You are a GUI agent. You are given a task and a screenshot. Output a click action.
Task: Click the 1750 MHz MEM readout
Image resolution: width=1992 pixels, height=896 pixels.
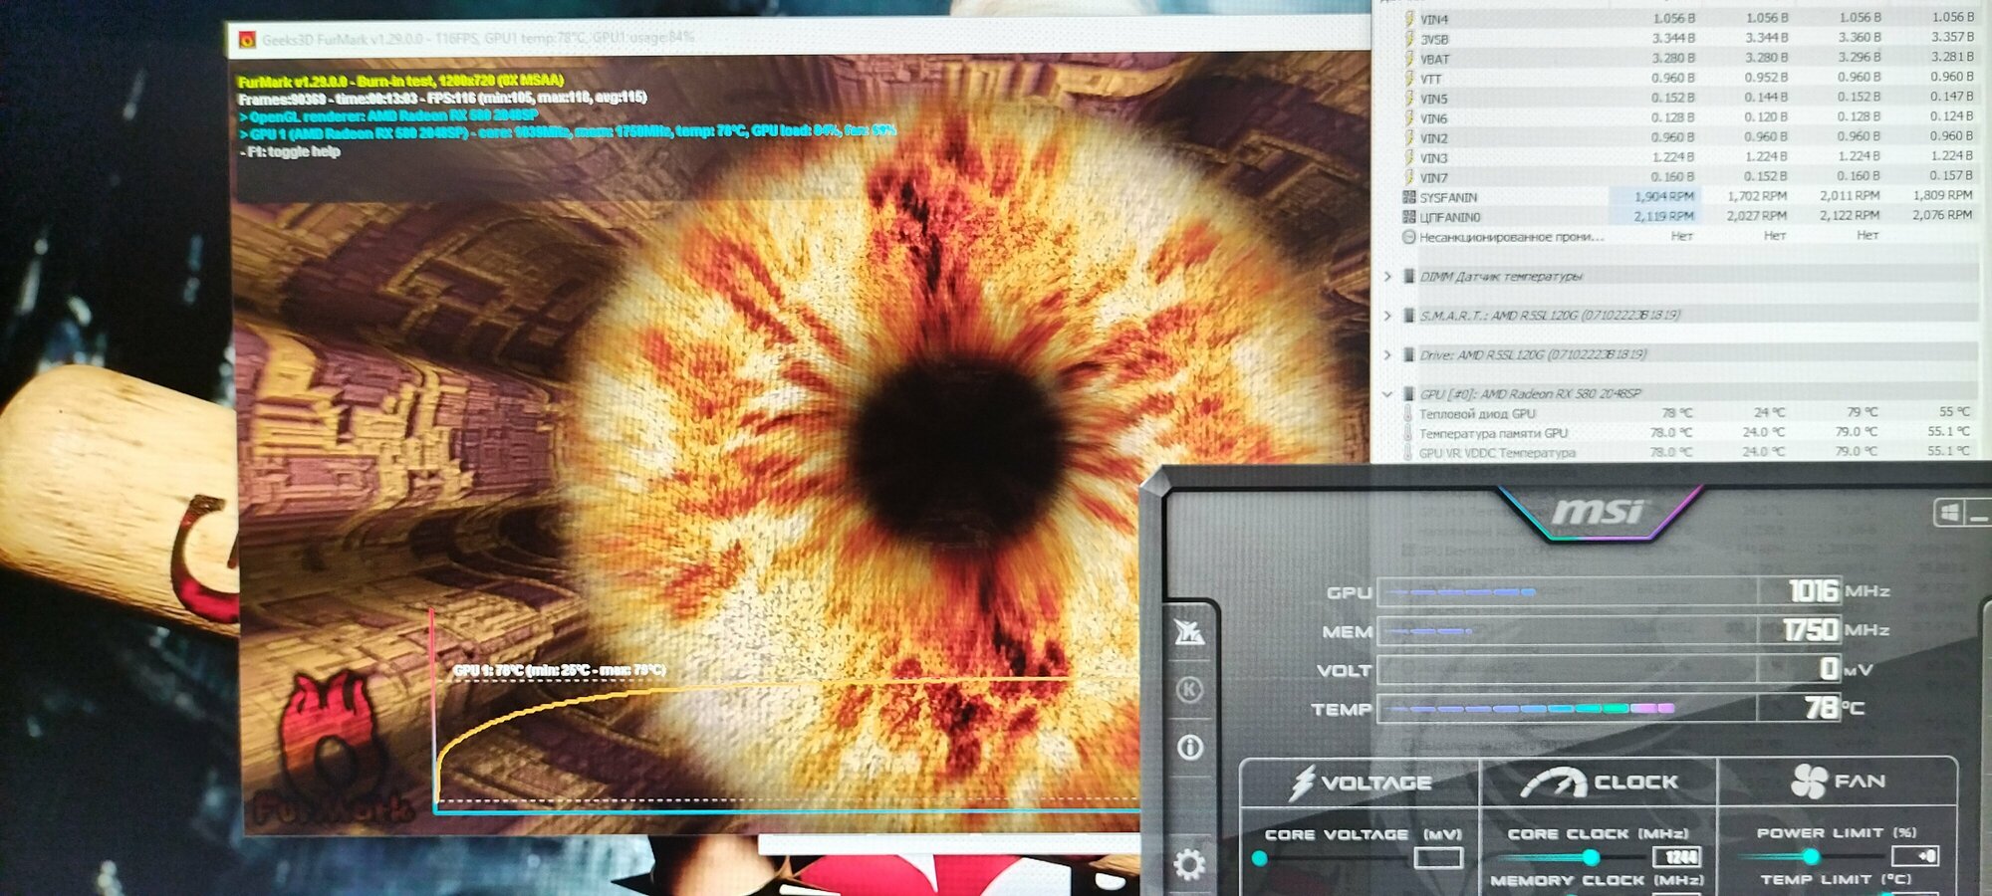1811,629
